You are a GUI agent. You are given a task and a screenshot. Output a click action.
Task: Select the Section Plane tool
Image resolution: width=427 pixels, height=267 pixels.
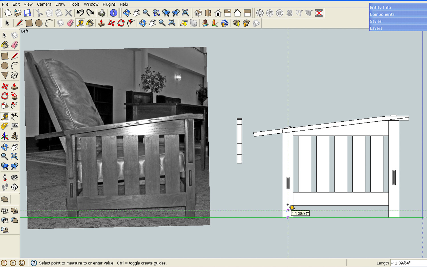(15, 187)
